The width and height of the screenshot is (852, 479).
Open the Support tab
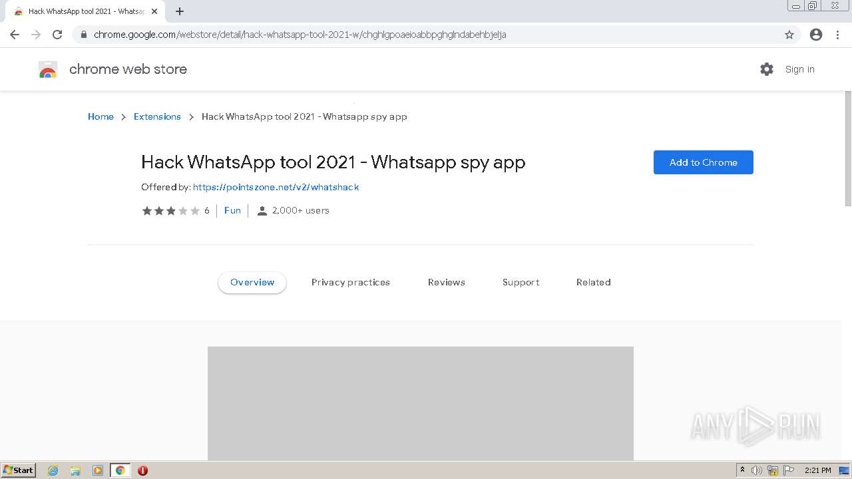(521, 282)
